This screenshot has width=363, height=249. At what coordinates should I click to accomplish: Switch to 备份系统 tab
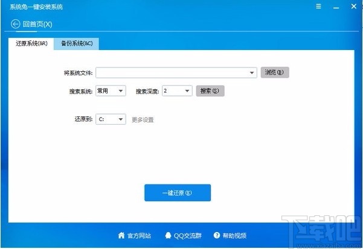[x=77, y=43]
